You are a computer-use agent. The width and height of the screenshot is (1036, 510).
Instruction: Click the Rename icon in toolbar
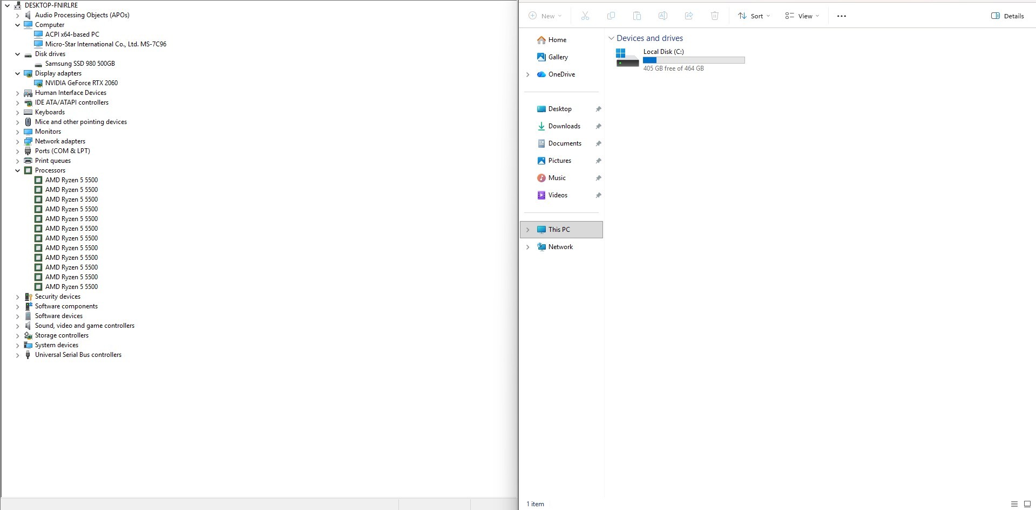(x=662, y=16)
